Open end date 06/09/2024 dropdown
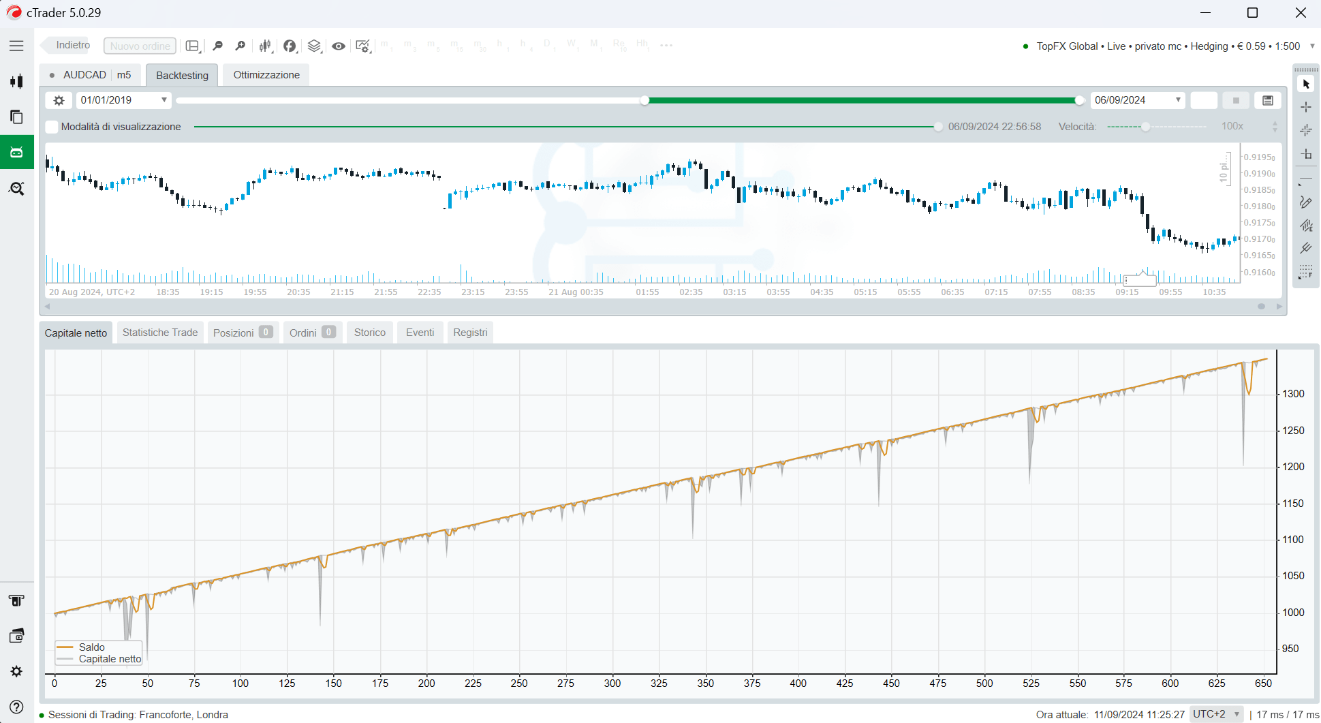The width and height of the screenshot is (1321, 723). 1137,100
